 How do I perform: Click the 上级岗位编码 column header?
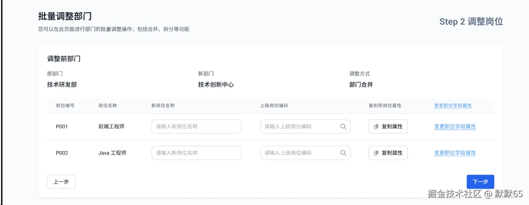point(274,106)
